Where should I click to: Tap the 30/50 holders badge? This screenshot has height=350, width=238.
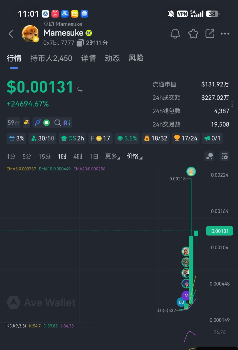pos(43,138)
